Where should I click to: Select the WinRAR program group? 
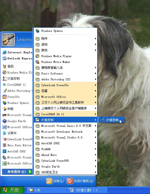[x=66, y=149]
